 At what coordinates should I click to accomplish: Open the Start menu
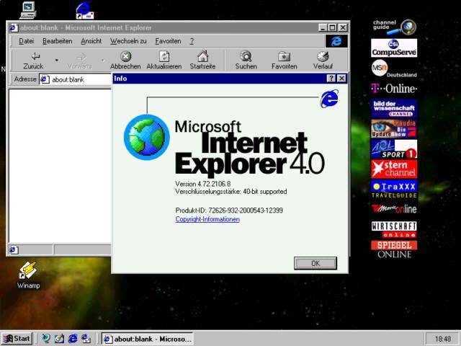(x=17, y=339)
